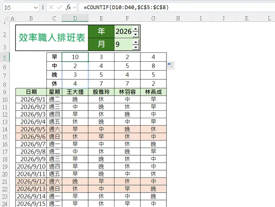Click the 日期 header cell
Viewport: 275px width, 207px height.
31,92
